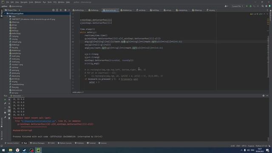This screenshot has height=153, width=272.
Task: Open the Terminal tab
Action: [91, 143]
